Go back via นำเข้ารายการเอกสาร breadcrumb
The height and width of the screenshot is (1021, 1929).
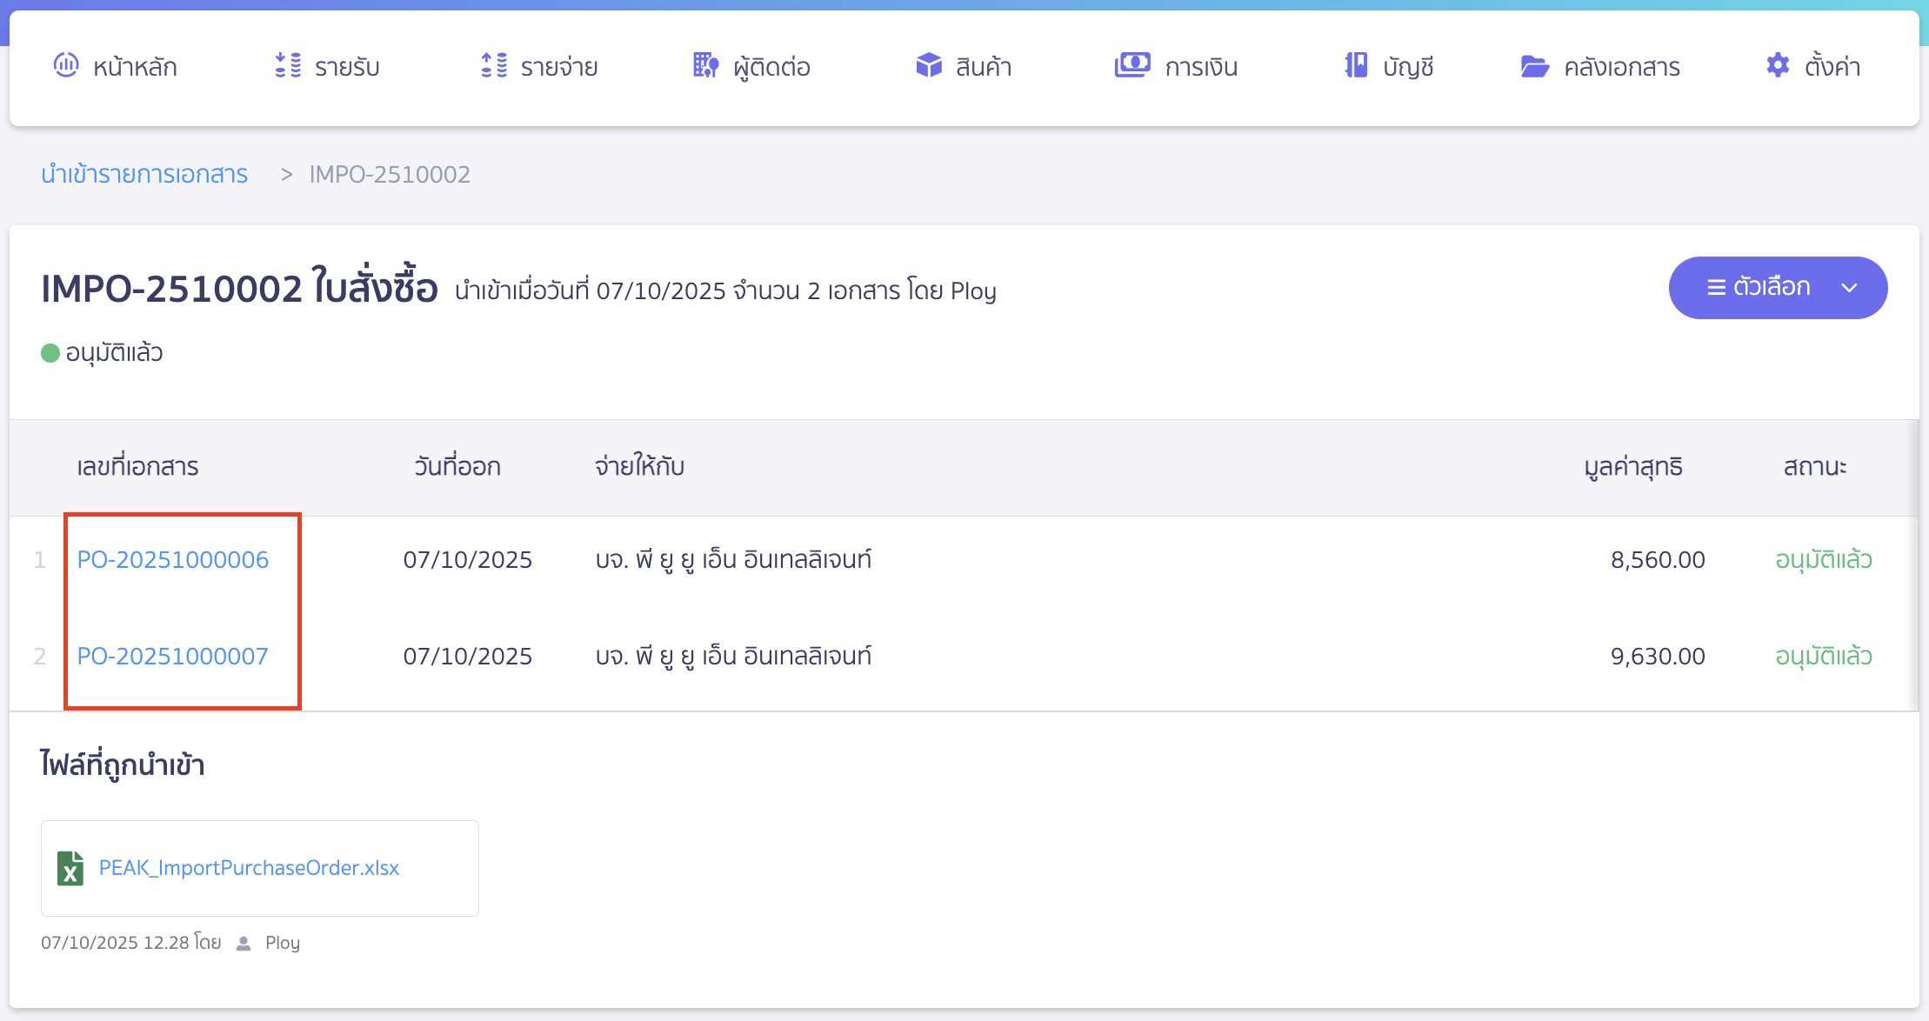(x=144, y=174)
